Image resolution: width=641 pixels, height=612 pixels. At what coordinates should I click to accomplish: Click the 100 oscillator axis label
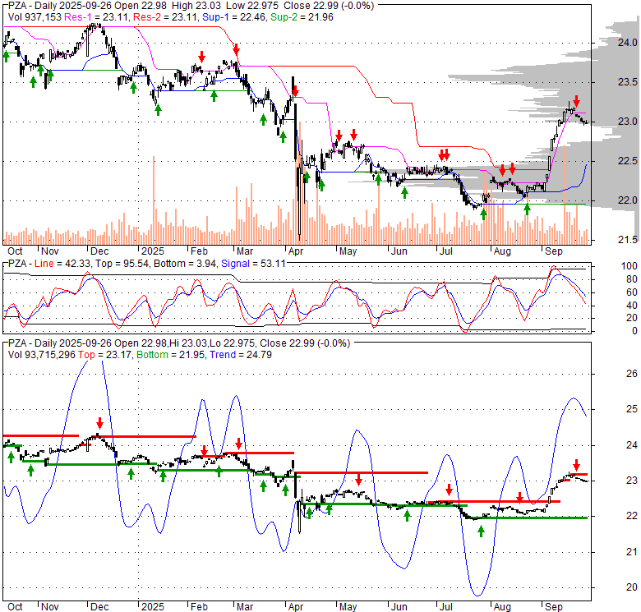629,266
